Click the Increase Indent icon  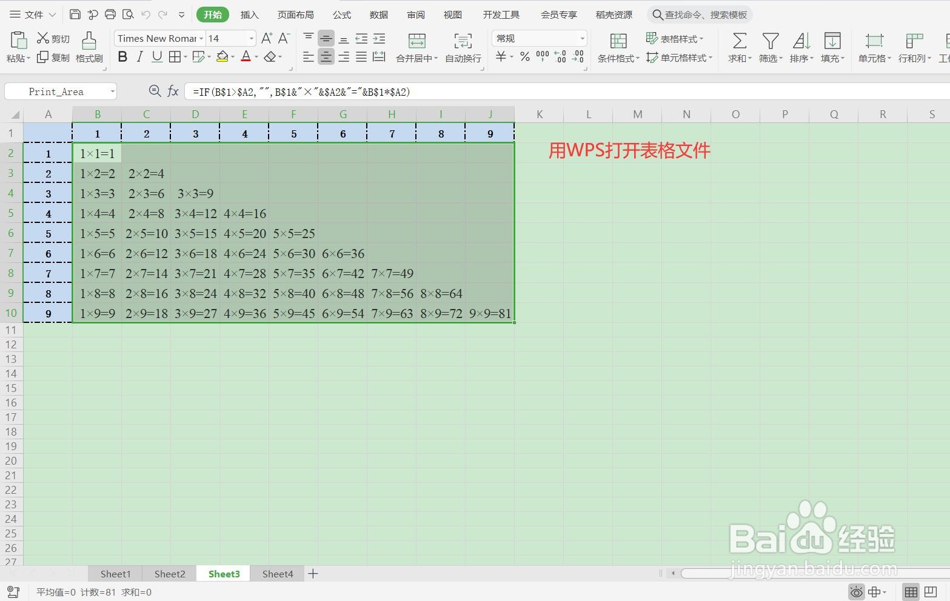coord(379,39)
